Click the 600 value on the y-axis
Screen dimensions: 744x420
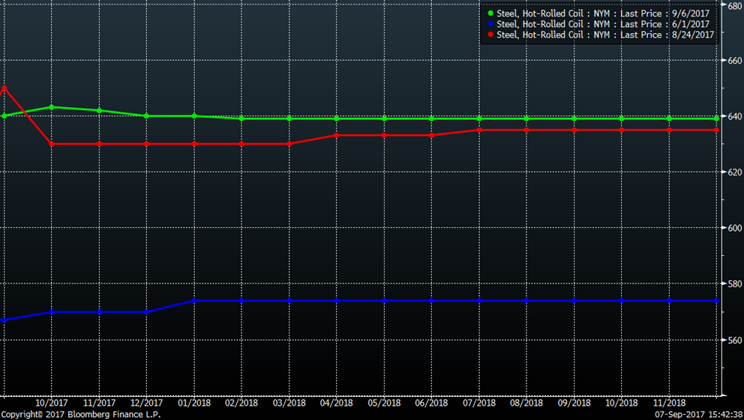732,228
